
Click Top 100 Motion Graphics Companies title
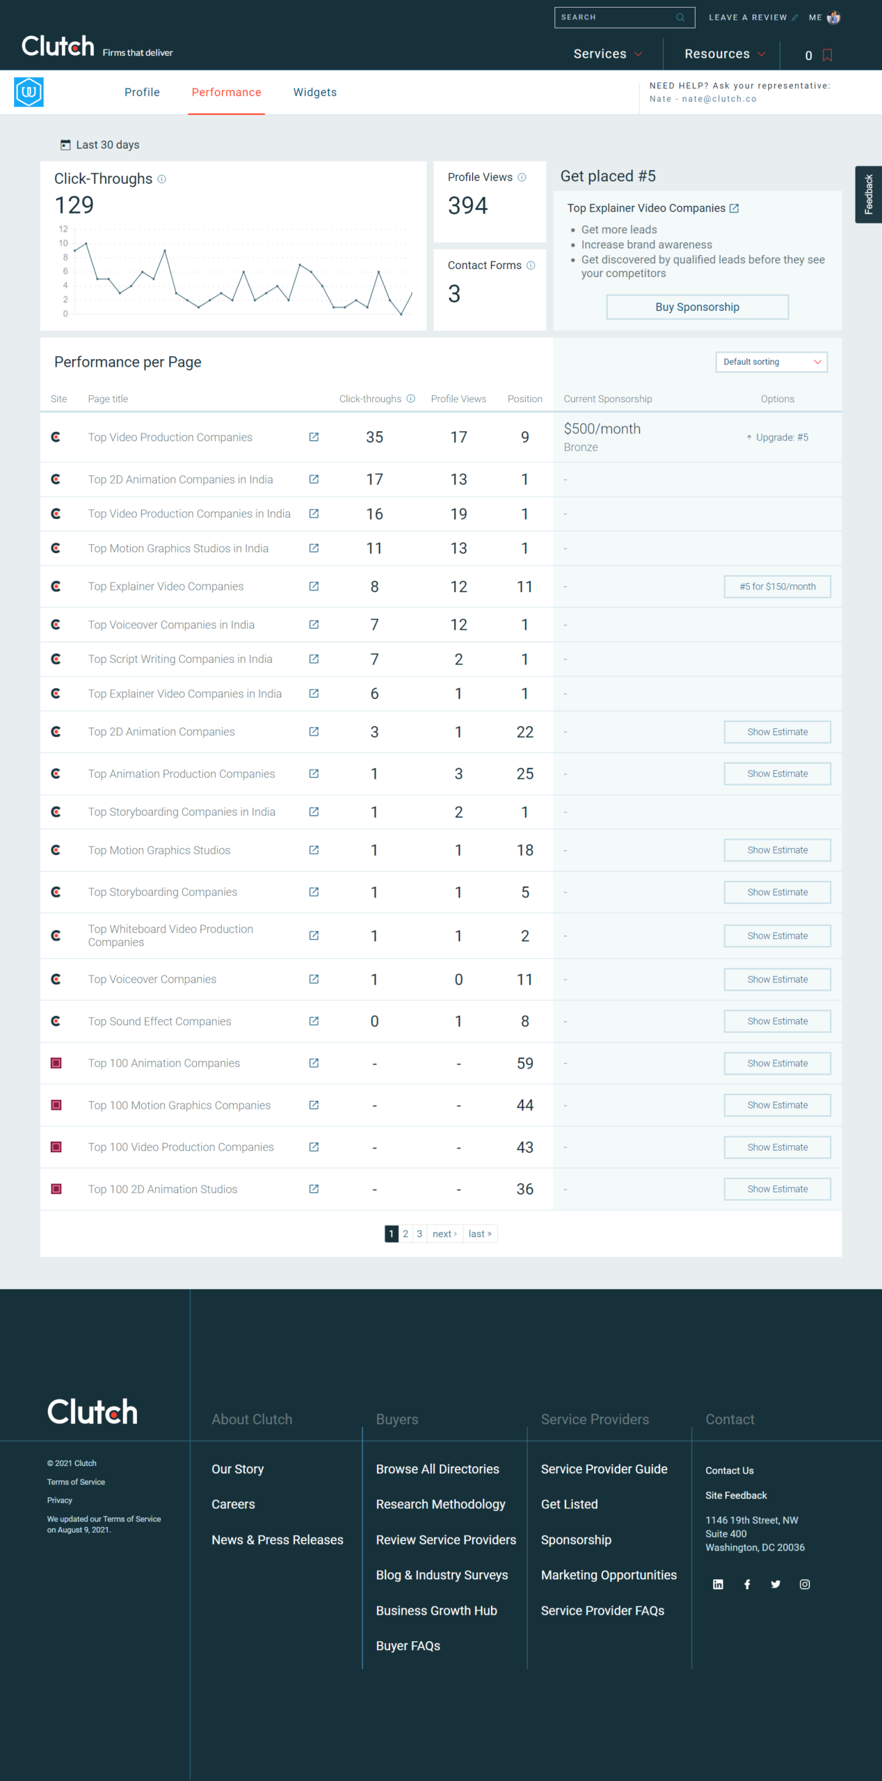click(x=179, y=1105)
